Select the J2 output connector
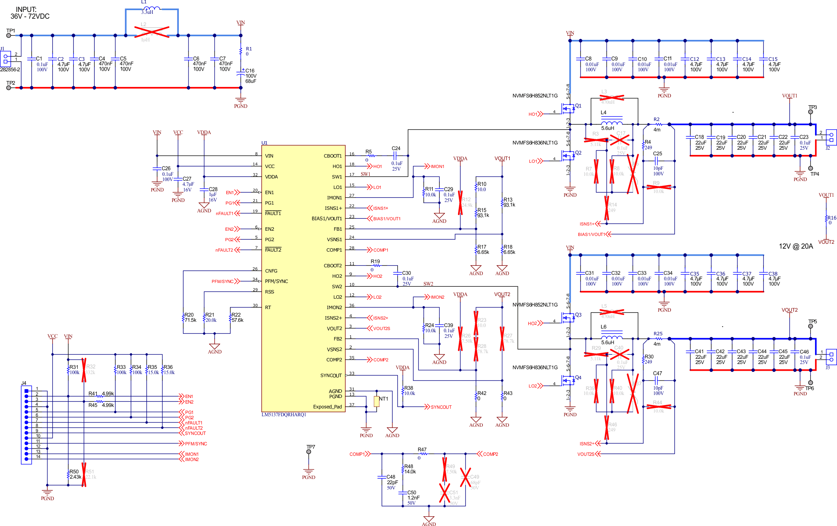 click(x=831, y=137)
